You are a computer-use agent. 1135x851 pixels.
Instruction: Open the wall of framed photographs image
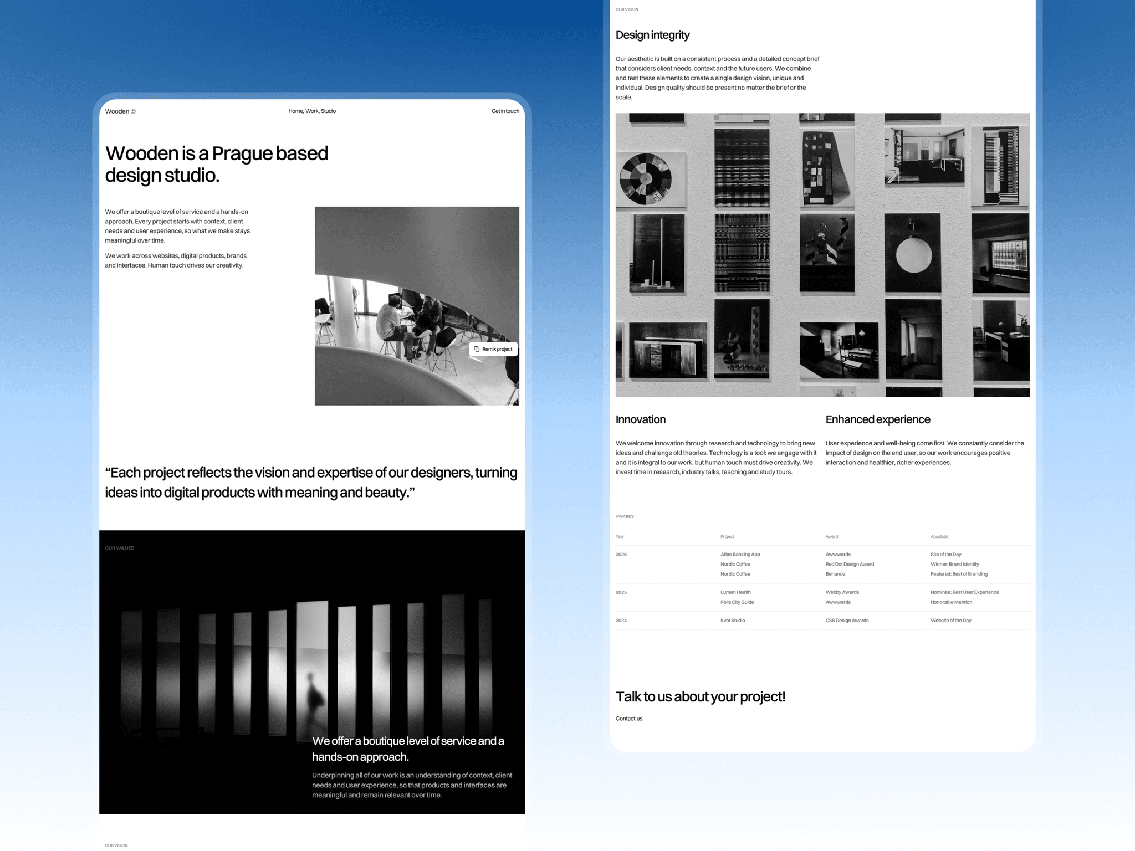point(822,255)
